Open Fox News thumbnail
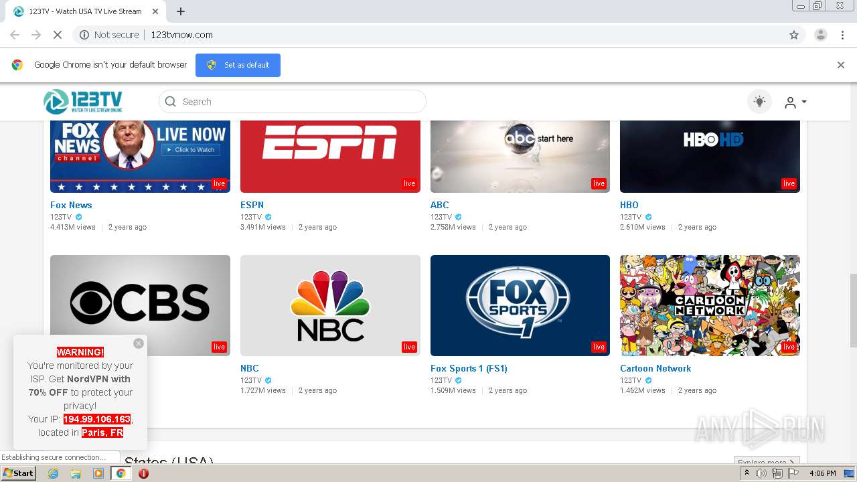Image resolution: width=857 pixels, height=482 pixels. tap(140, 156)
